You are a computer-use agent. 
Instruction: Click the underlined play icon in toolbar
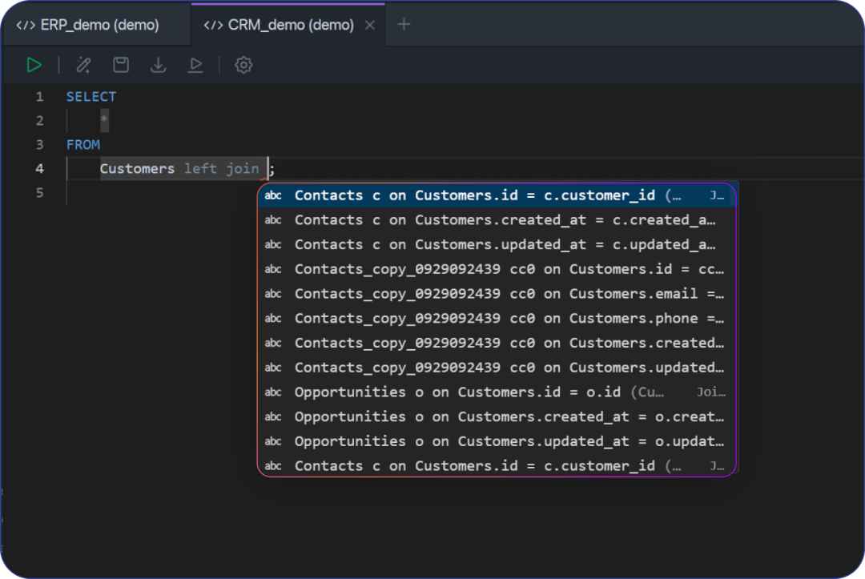click(x=195, y=65)
